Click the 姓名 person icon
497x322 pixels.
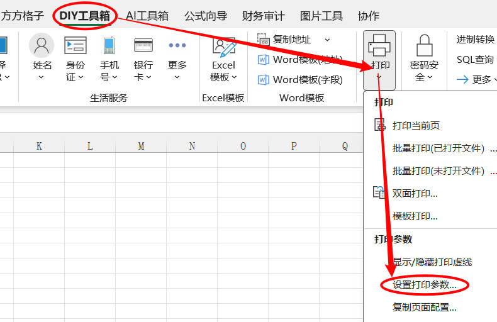[x=42, y=46]
